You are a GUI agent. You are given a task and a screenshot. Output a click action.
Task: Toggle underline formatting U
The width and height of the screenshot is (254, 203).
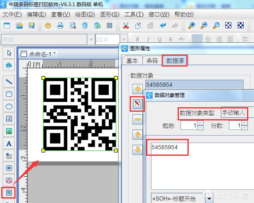160,39
